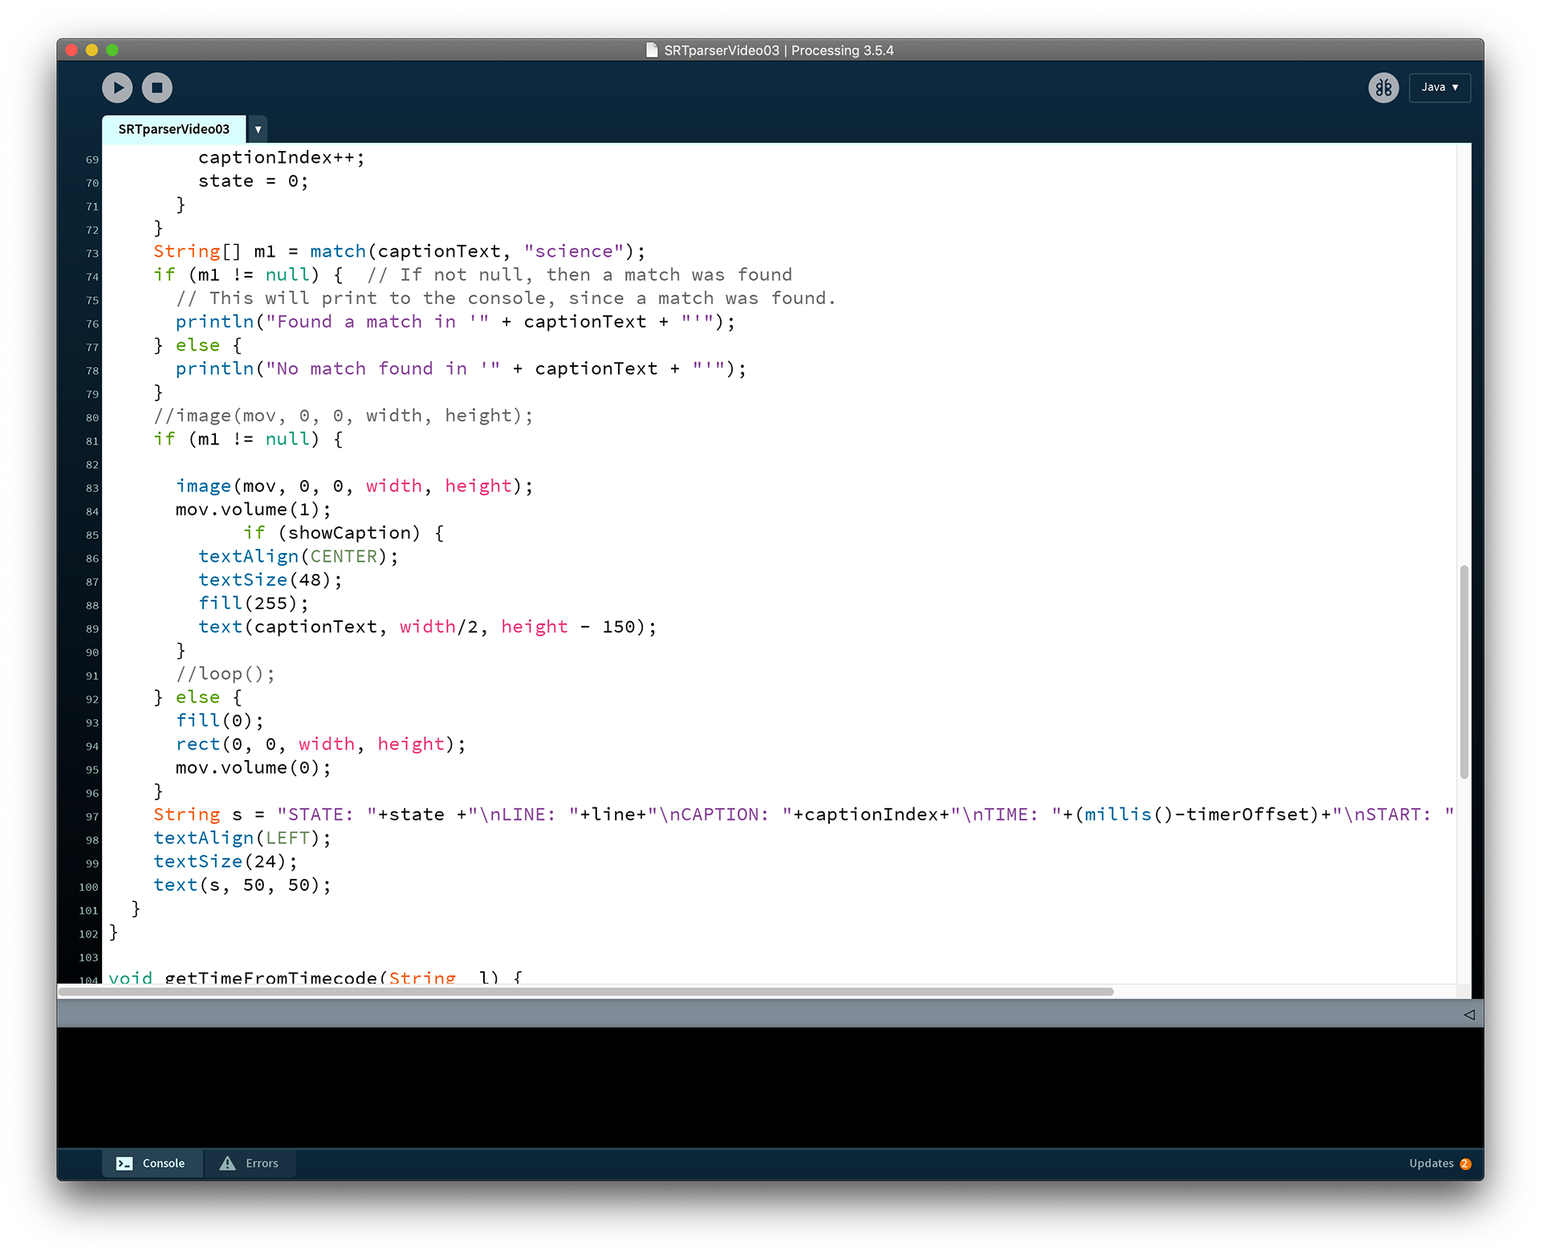The image size is (1541, 1256).
Task: Click on "mov.volume(1);" line
Action: [x=253, y=510]
